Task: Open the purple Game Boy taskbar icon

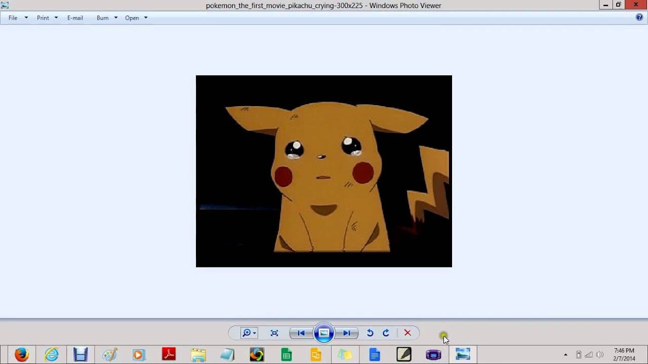Action: pyautogui.click(x=433, y=354)
